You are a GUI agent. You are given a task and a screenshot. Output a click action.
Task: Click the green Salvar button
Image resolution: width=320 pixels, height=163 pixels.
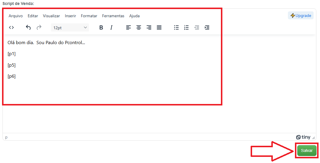(x=307, y=150)
